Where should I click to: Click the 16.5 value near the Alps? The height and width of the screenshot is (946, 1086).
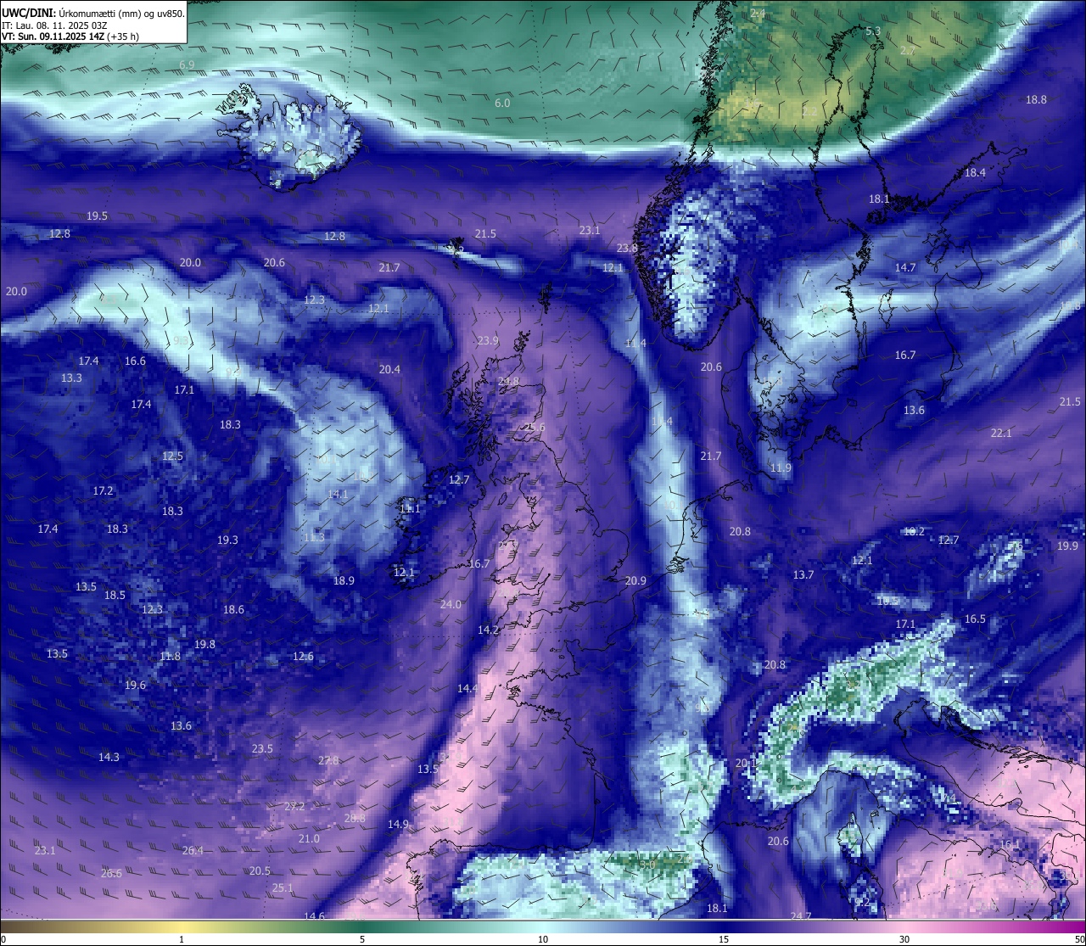click(x=975, y=619)
